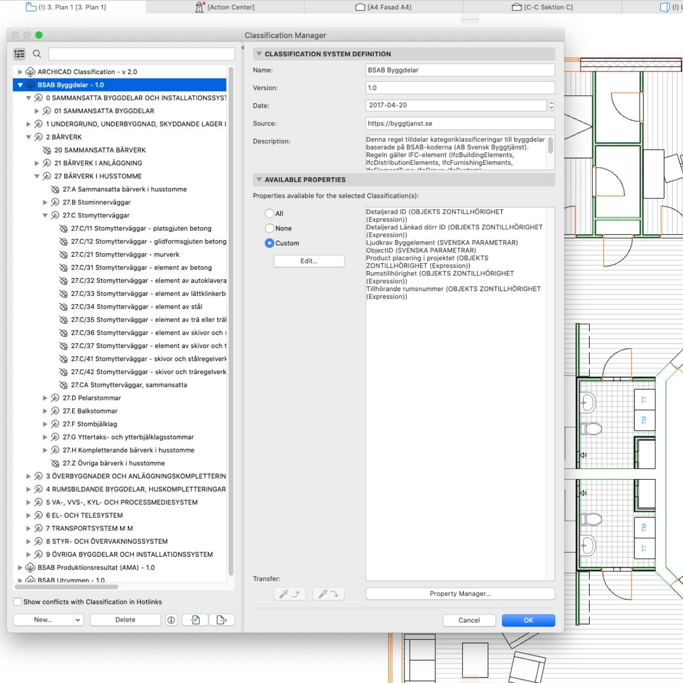683x683 pixels.
Task: Click the pick up properties eyedropper button
Action: pyautogui.click(x=290, y=594)
